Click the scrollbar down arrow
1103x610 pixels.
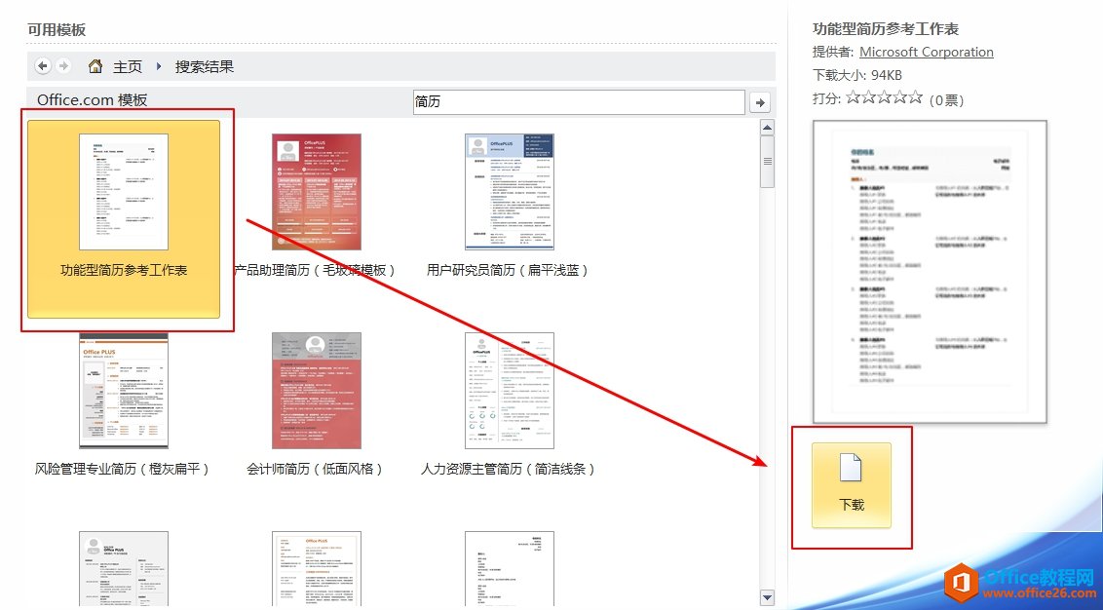pos(767,596)
